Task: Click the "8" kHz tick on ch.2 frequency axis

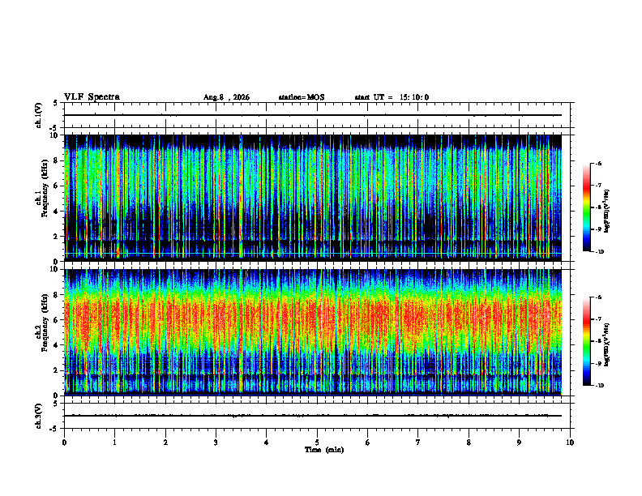Action: [57, 295]
